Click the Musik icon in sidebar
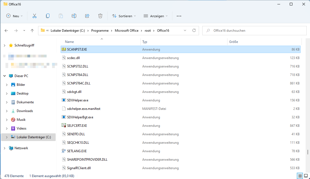This screenshot has height=179, width=310. coord(13,120)
